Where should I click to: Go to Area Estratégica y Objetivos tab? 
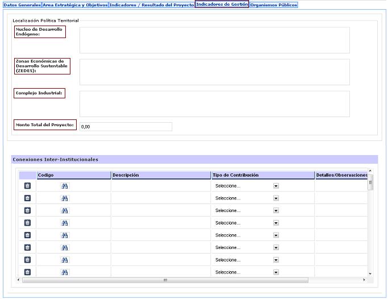[76, 5]
